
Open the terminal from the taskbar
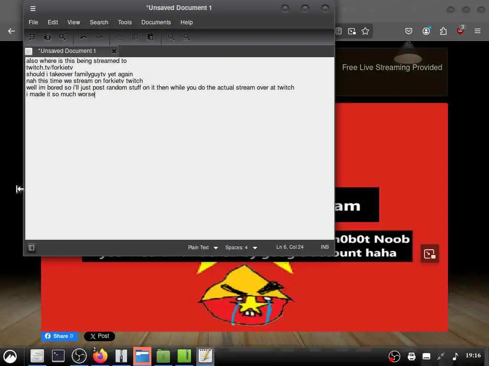coord(58,356)
